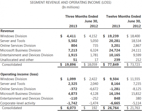The height and width of the screenshot is (112, 142).
Task: Click the Server and Tools revenue 5,502
Action: pyautogui.click(x=73, y=41)
